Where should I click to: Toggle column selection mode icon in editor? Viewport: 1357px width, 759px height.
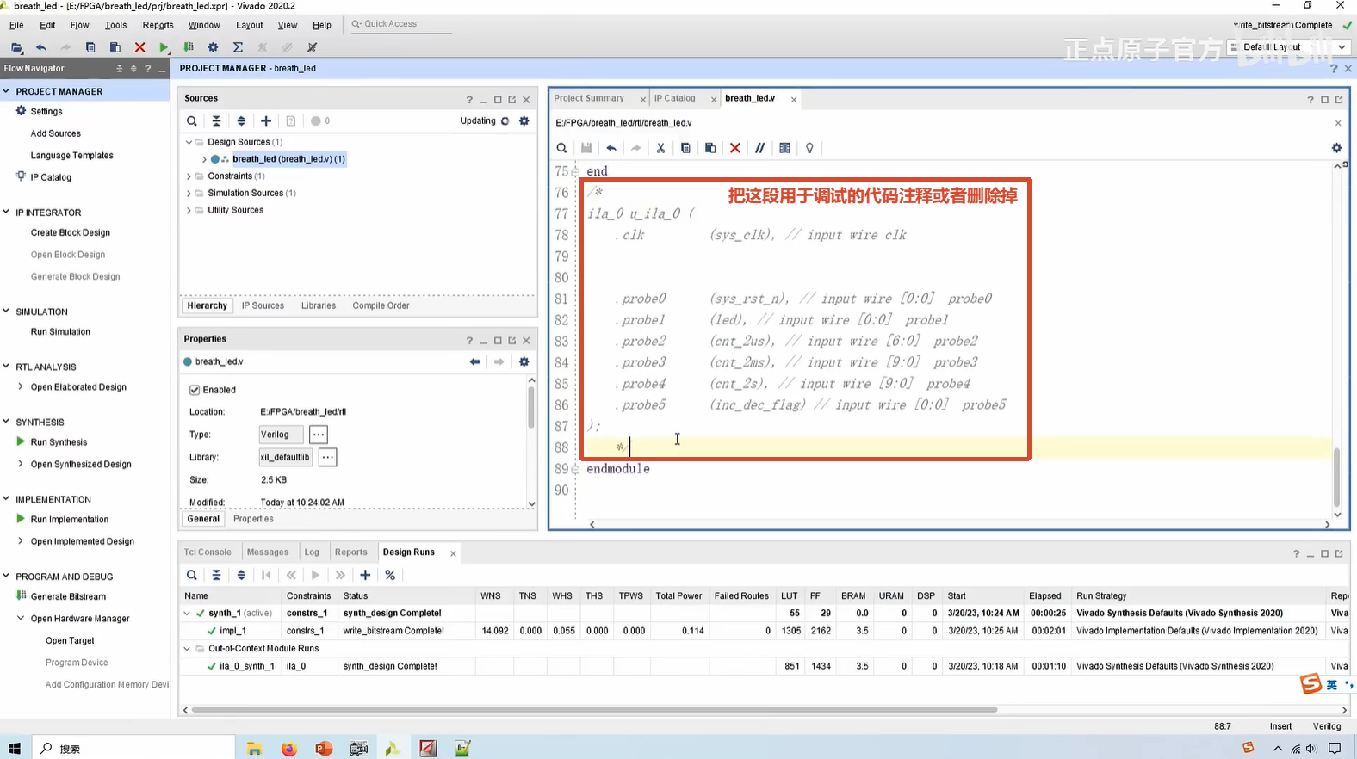pos(784,148)
